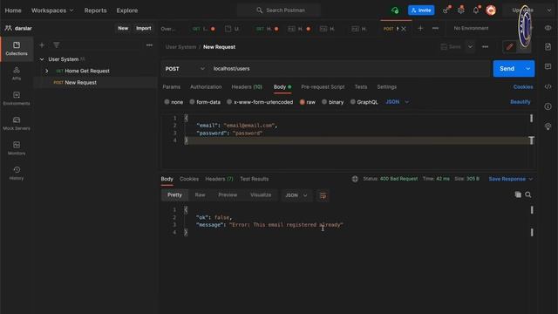The height and width of the screenshot is (314, 558).
Task: Click the New button in workspace header
Action: click(x=123, y=28)
